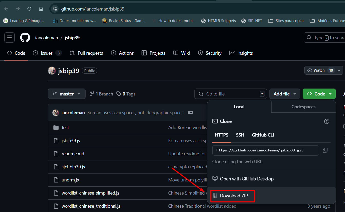
Task: Open the Korean uses ascii spaces commit message
Action: 135,113
